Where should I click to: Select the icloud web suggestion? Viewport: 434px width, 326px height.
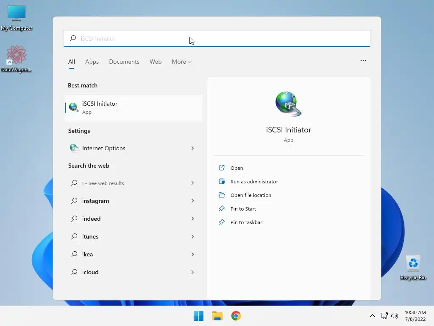[134, 272]
